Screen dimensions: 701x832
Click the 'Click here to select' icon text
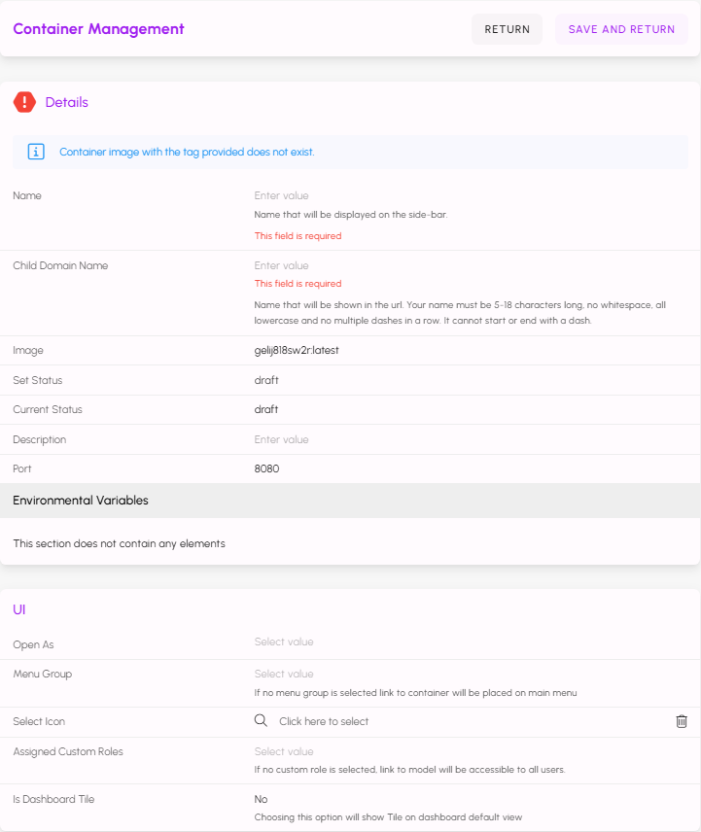324,721
